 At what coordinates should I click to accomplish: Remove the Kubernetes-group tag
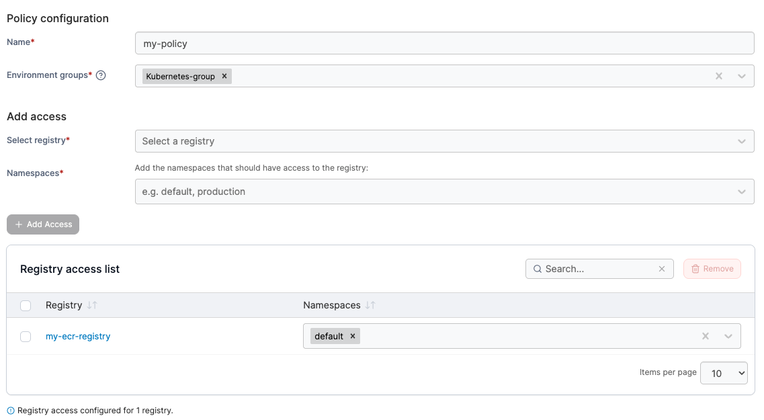pos(224,77)
